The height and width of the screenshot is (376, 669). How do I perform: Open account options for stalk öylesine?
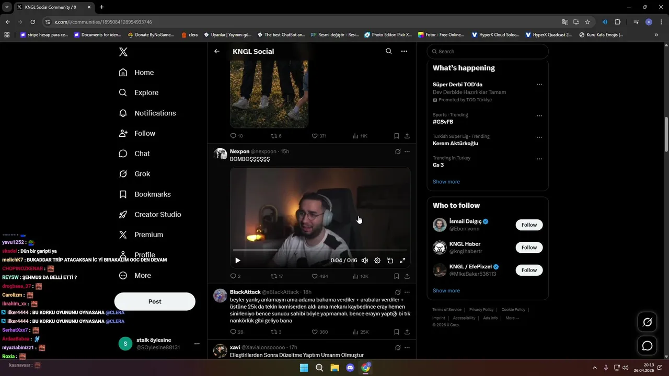[x=197, y=344]
